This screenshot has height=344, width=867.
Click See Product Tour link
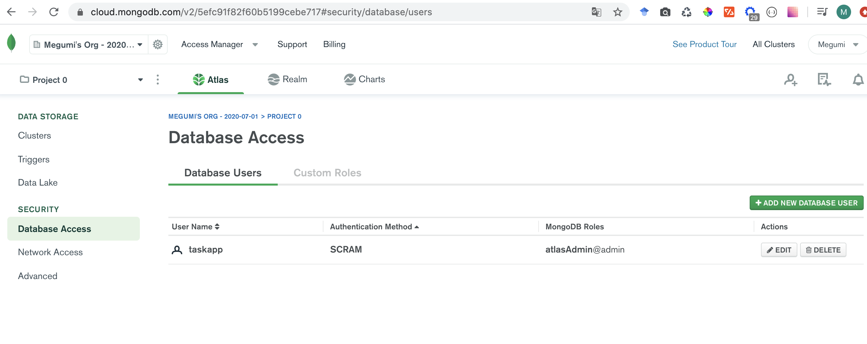[705, 44]
